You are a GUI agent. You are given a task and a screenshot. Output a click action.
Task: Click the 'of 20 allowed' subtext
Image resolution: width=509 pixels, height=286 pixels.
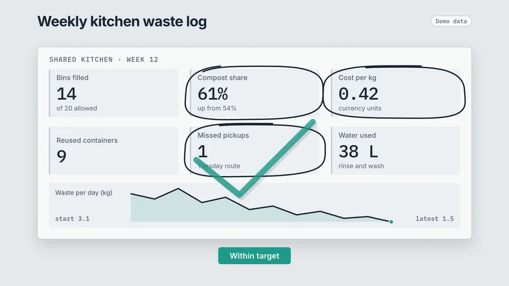coord(77,108)
